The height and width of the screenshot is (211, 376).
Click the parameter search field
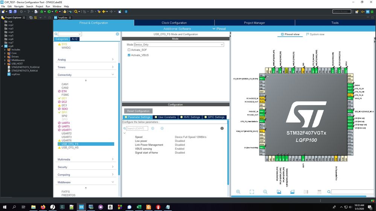137,128
